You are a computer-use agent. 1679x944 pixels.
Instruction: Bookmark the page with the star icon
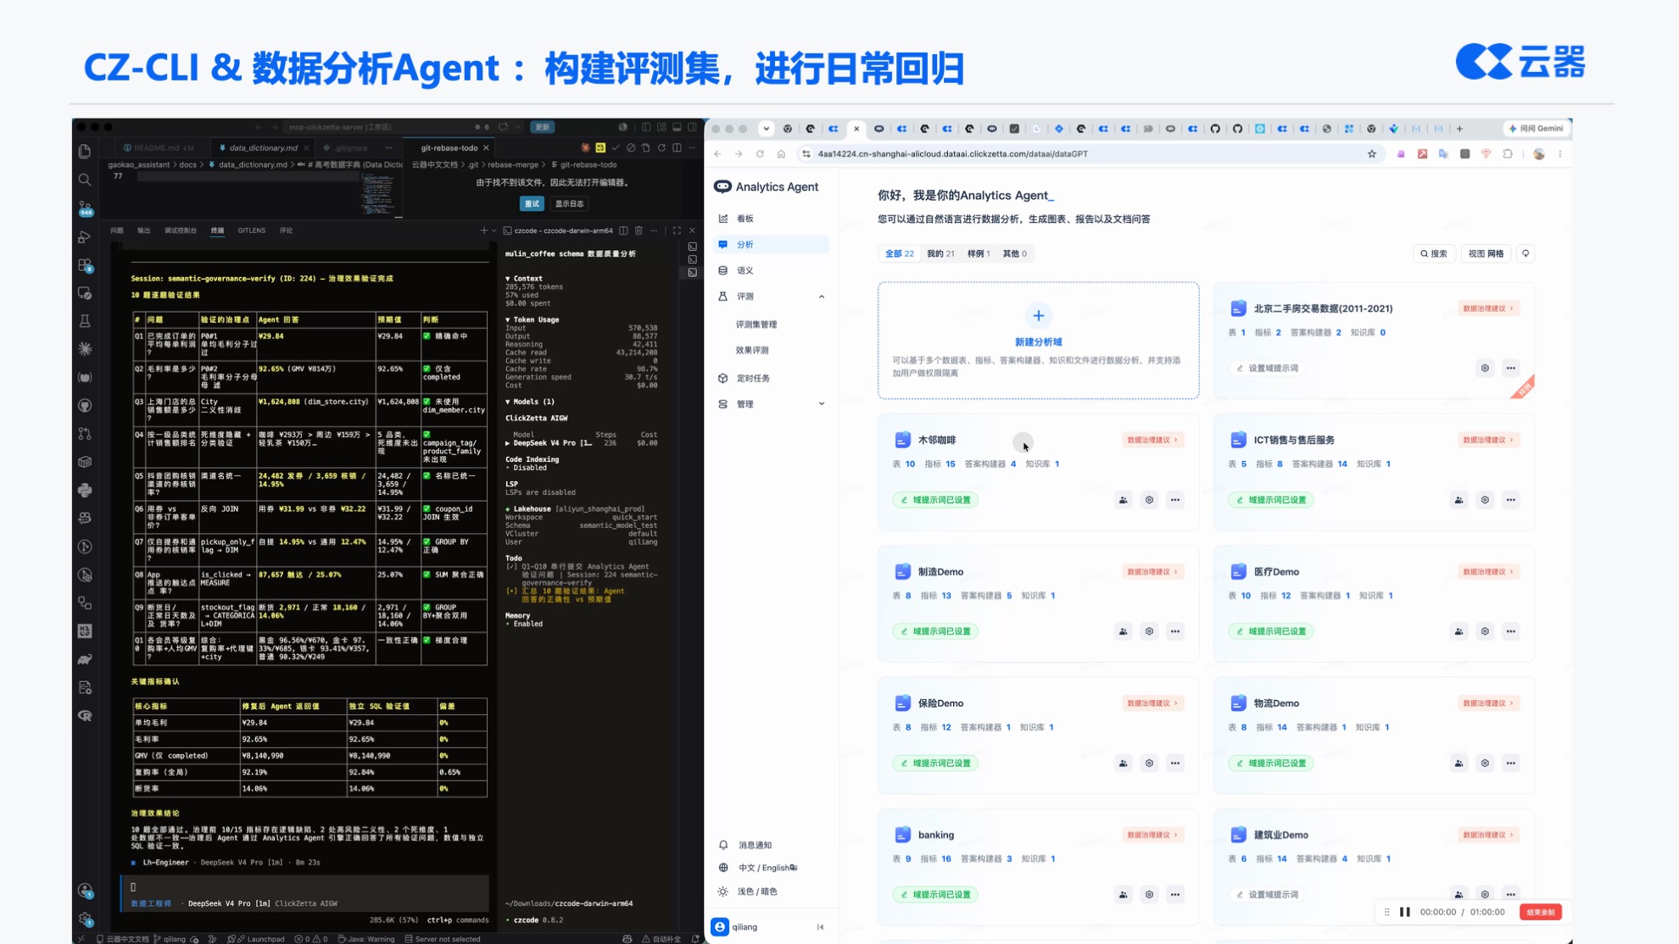click(1372, 154)
